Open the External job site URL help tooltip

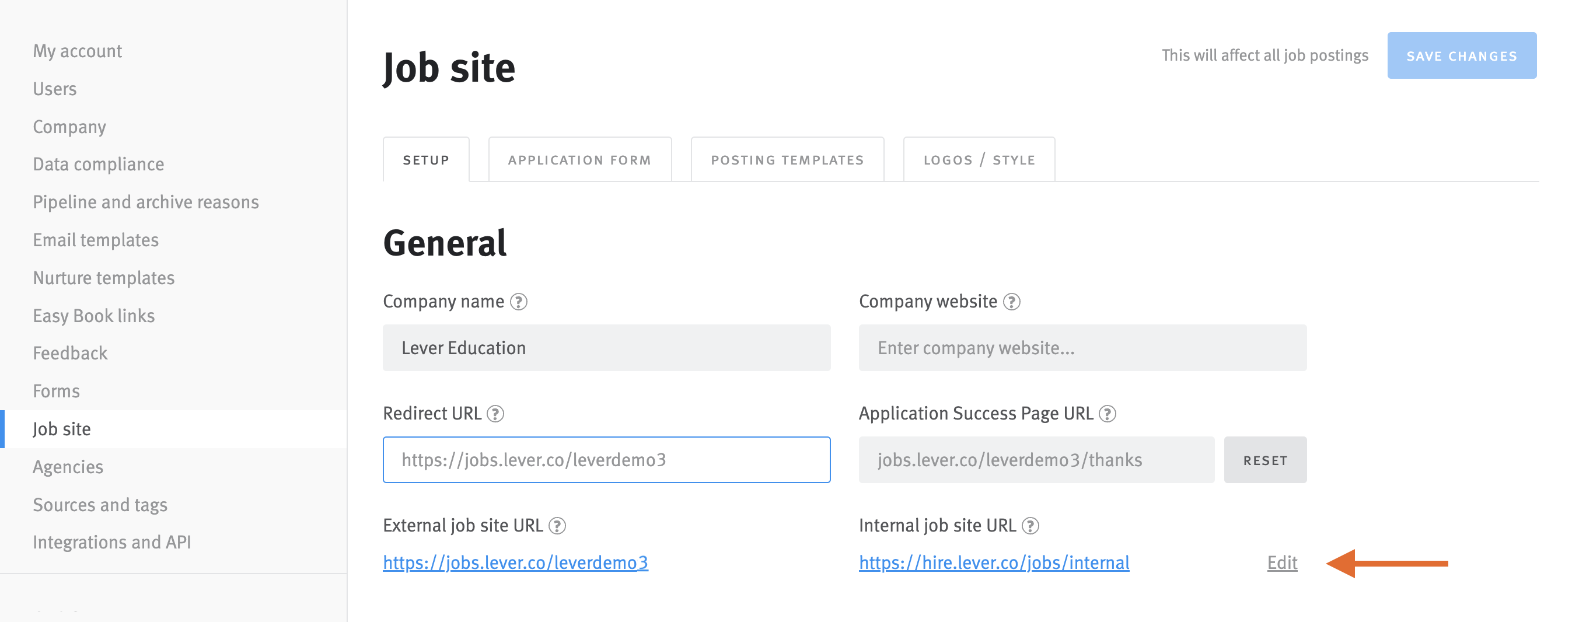click(x=558, y=525)
